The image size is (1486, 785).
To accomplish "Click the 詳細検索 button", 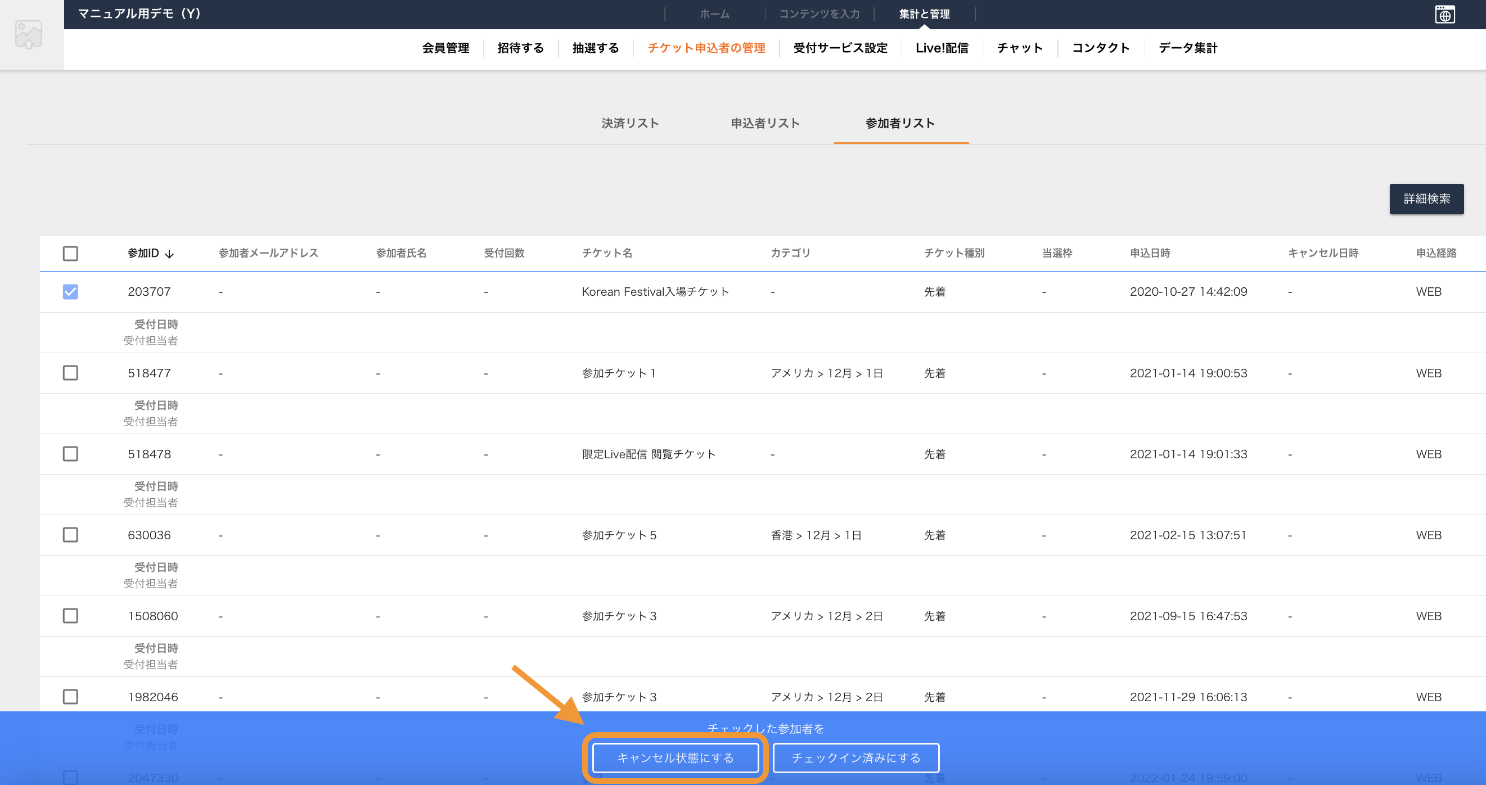I will 1426,199.
